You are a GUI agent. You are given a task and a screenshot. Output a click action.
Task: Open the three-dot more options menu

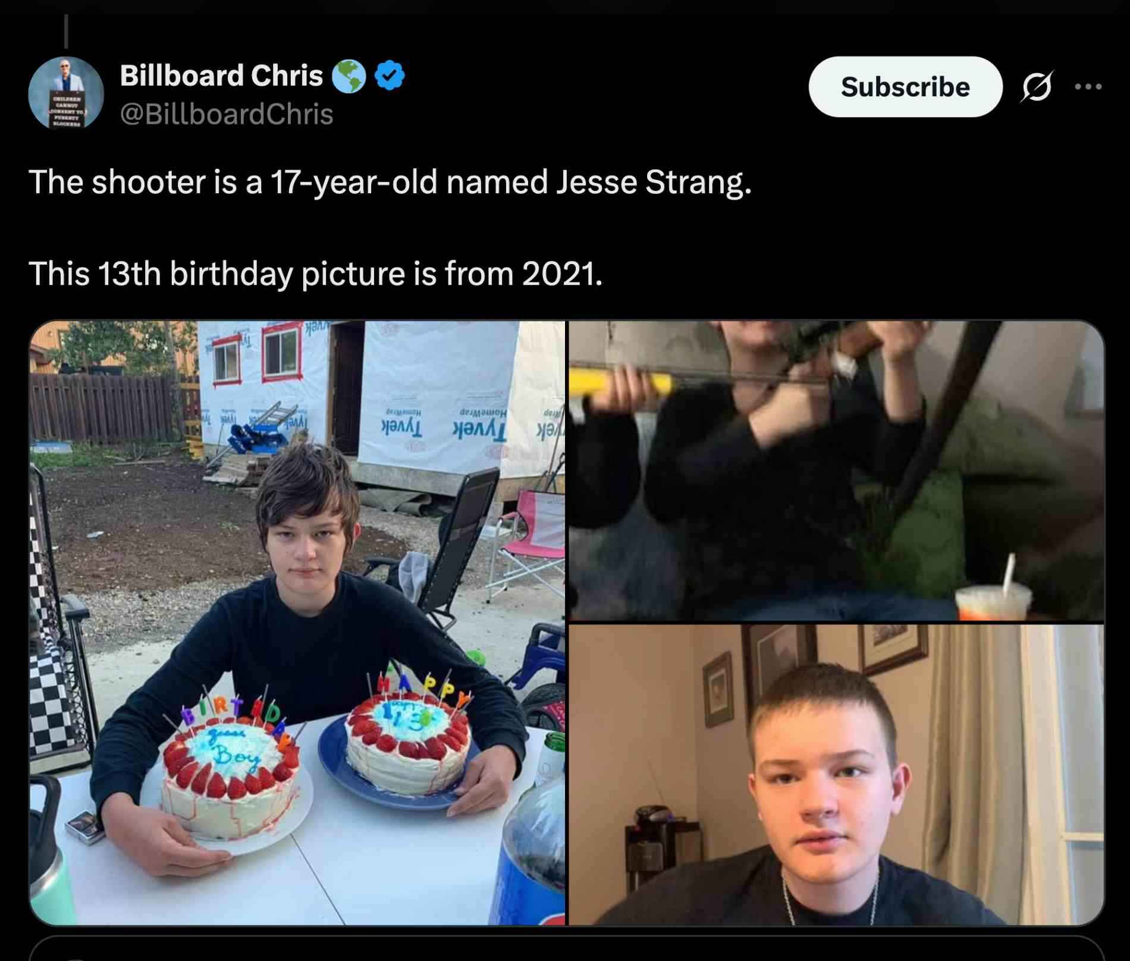coord(1088,87)
